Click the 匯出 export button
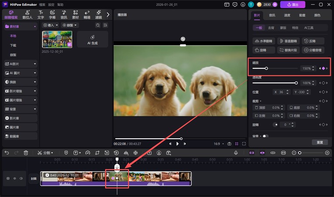This screenshot has width=334, height=197. [293, 4]
